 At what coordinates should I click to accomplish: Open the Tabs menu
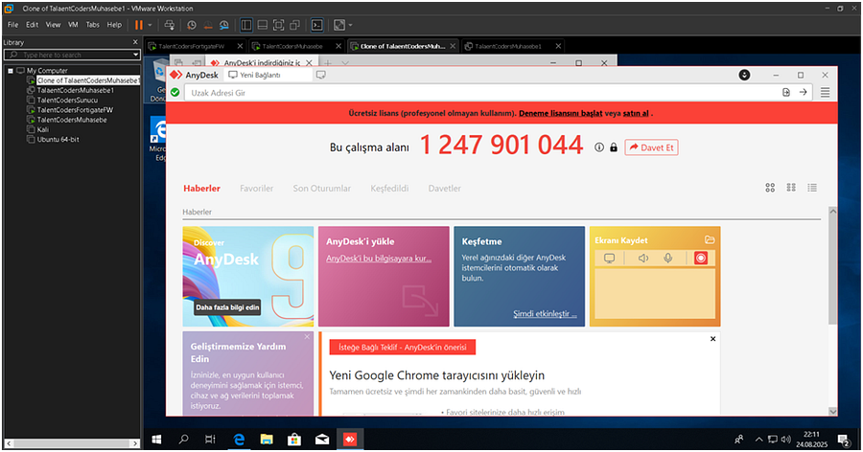(x=92, y=25)
